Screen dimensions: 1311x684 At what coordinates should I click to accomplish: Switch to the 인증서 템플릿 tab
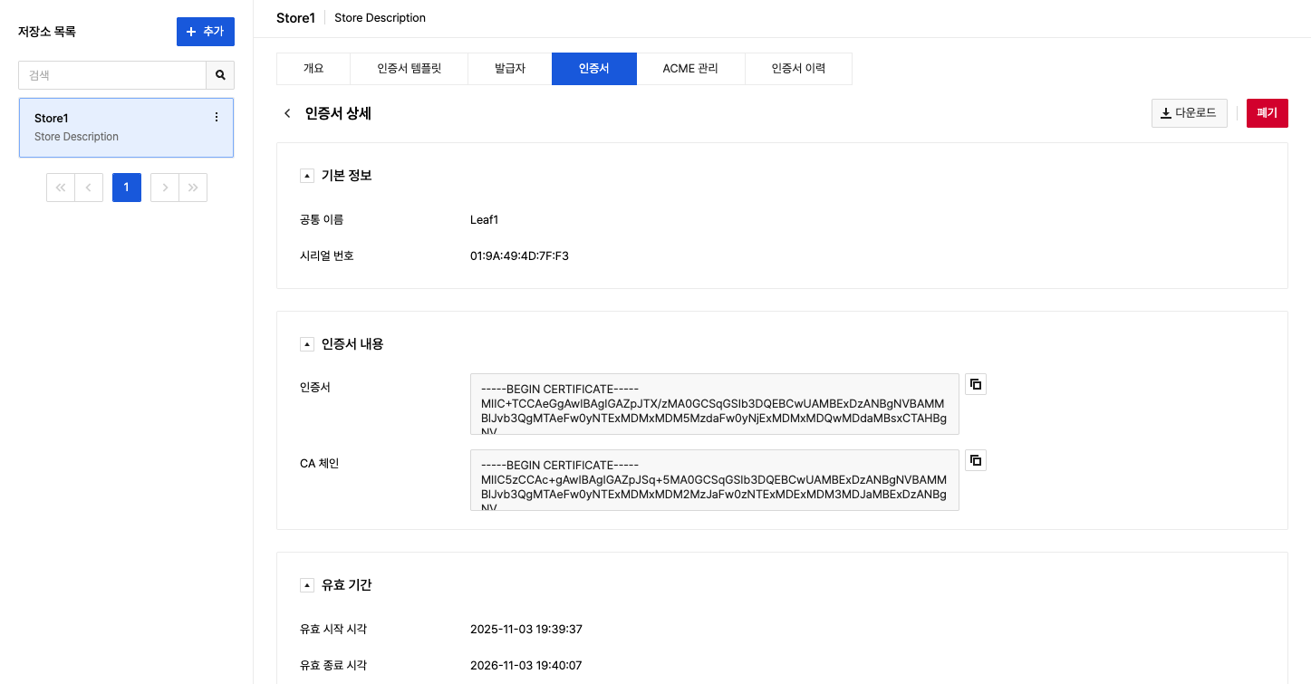tap(410, 69)
